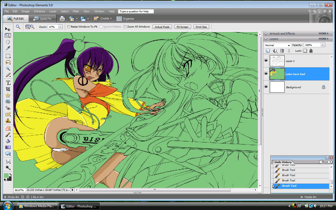Open adjustment layer dropdown icon

point(275,51)
